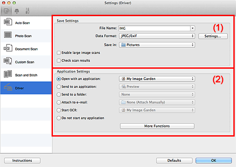Select the Custom Scan list item
This screenshot has height=167, width=236.
click(26, 62)
